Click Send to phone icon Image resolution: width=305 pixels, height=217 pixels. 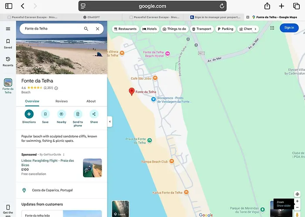pos(78,114)
